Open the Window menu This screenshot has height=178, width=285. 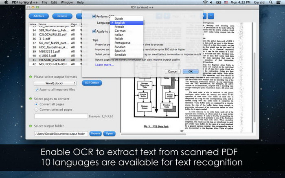coord(67,2)
